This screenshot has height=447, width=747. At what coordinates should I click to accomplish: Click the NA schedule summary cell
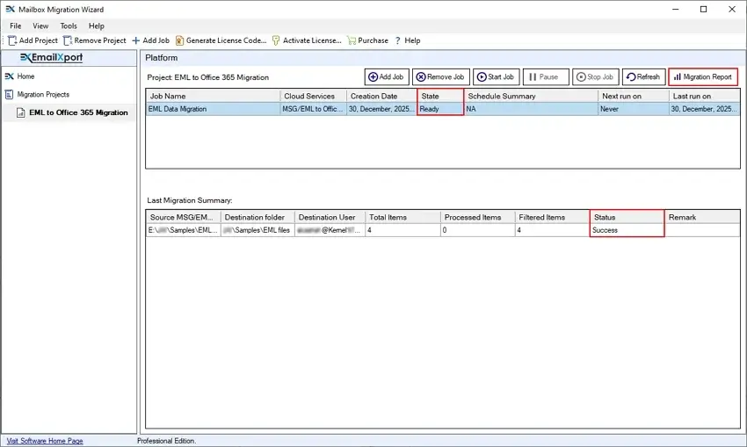point(531,109)
